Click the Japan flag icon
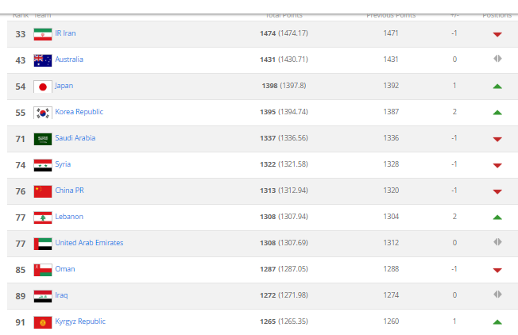This screenshot has width=518, height=335. point(42,86)
